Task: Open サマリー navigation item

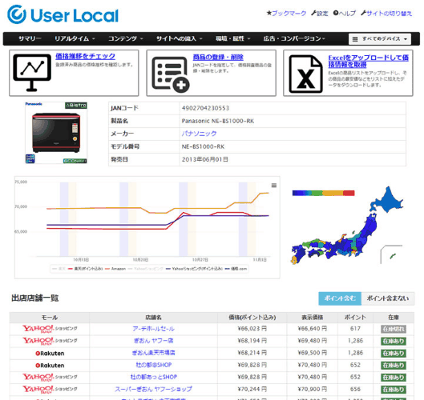Action: pos(30,38)
